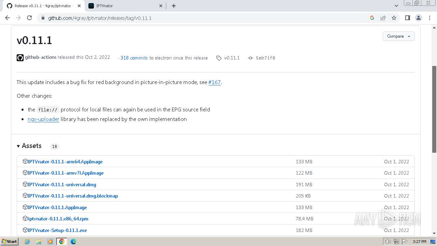Click the page vertical scrollbar thumb
Image resolution: width=437 pixels, height=246 pixels.
pyautogui.click(x=434, y=109)
